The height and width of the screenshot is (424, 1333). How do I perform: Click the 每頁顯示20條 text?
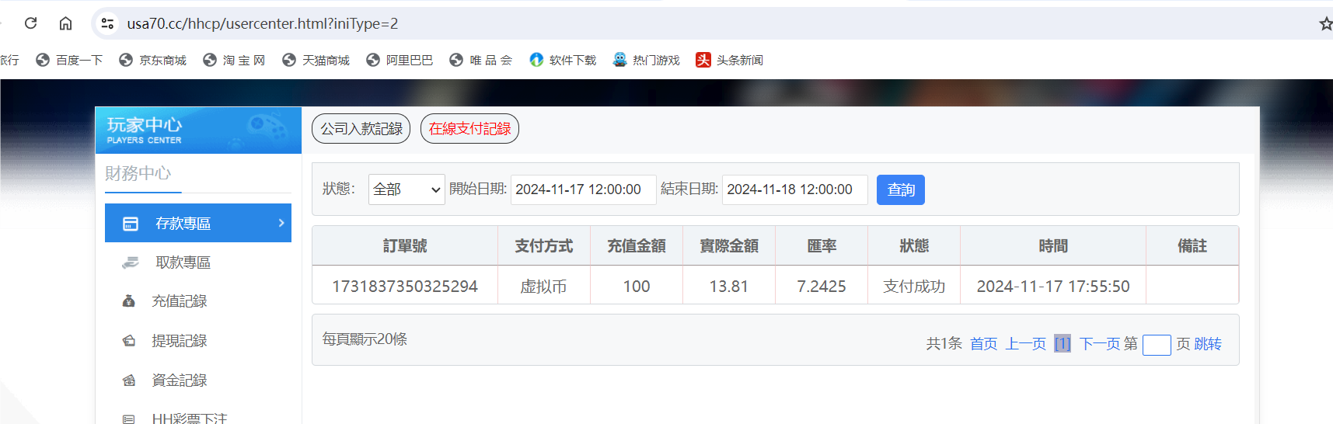[365, 339]
